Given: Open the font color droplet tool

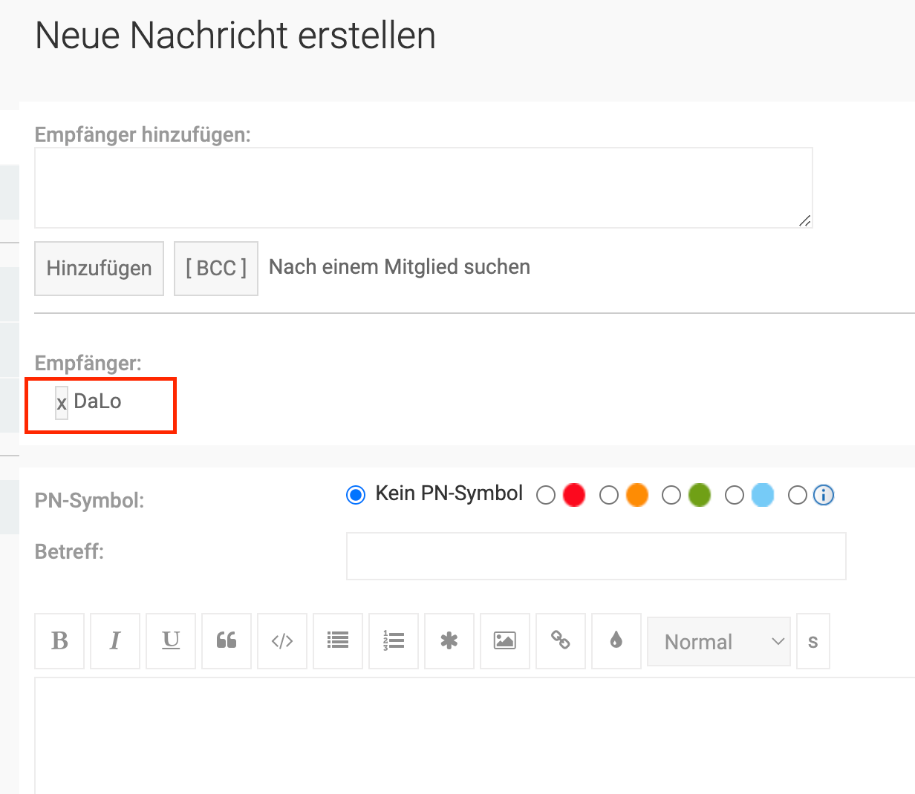Looking at the screenshot, I should pos(616,641).
